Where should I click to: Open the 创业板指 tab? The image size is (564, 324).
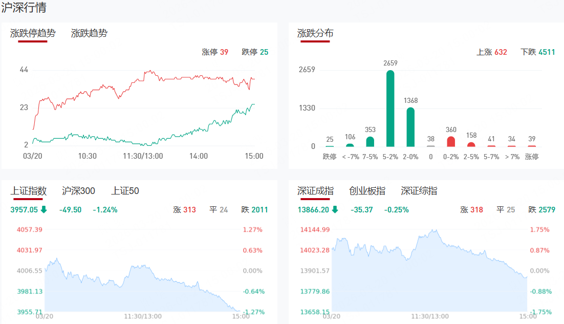pos(367,191)
